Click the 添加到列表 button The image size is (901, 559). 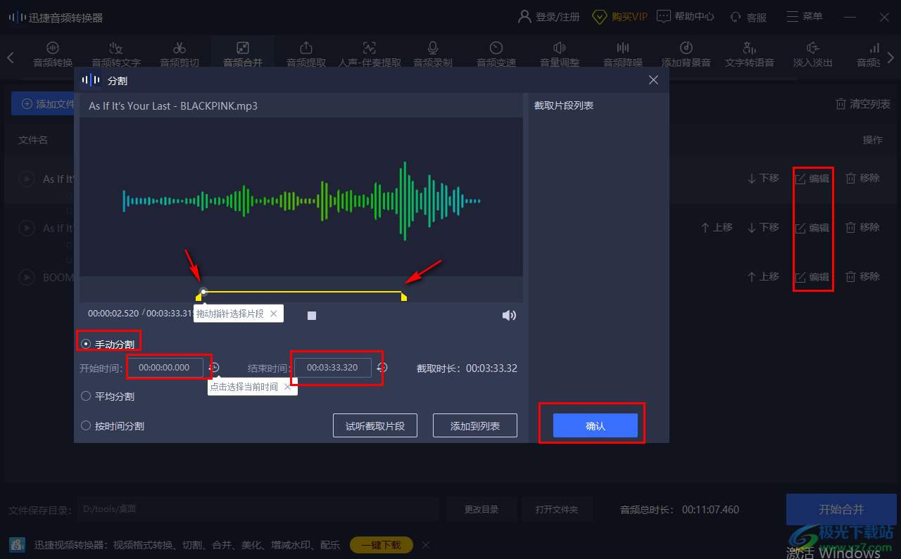[475, 425]
